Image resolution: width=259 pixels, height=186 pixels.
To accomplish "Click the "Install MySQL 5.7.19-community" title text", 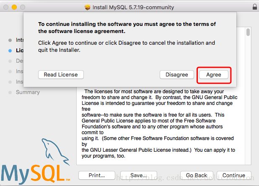I will tap(133, 8).
